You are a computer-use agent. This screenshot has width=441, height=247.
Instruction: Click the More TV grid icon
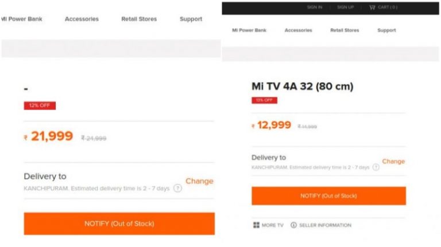(256, 225)
